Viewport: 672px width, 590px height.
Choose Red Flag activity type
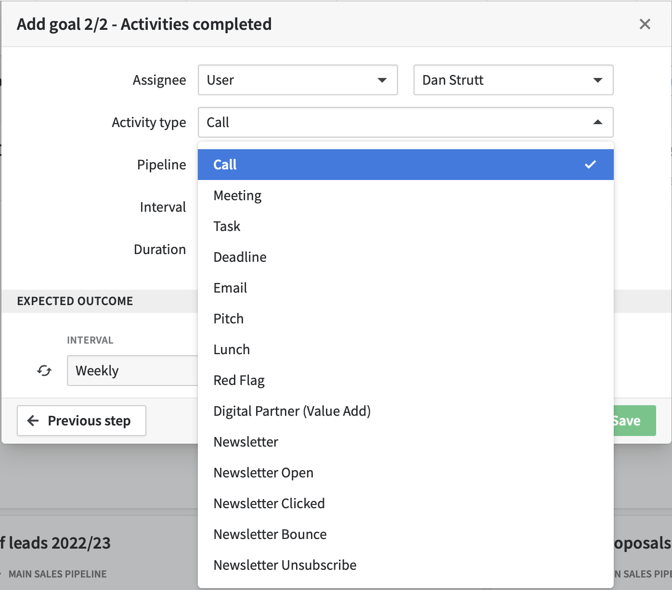239,380
